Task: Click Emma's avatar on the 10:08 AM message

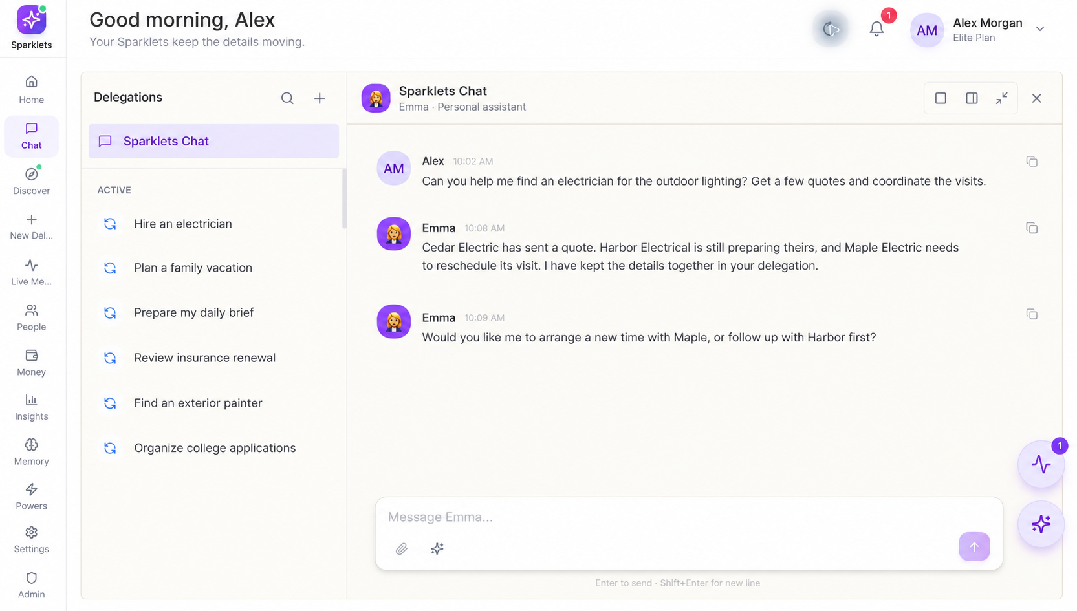Action: coord(394,233)
